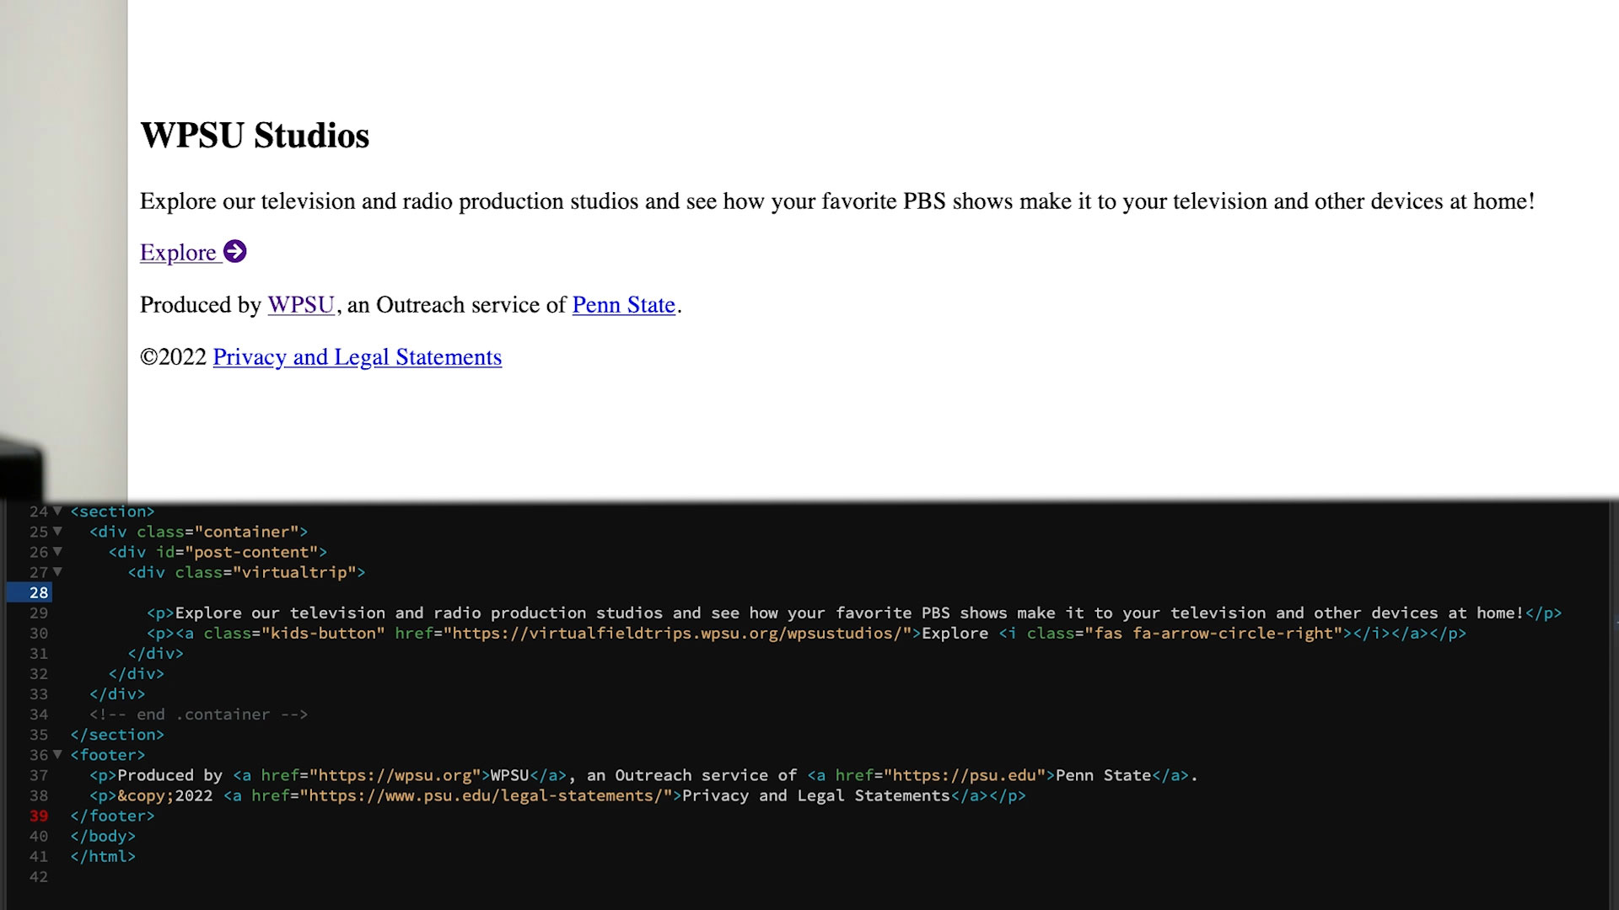
Task: Click the Explore our television paragraph in preview
Action: point(837,201)
